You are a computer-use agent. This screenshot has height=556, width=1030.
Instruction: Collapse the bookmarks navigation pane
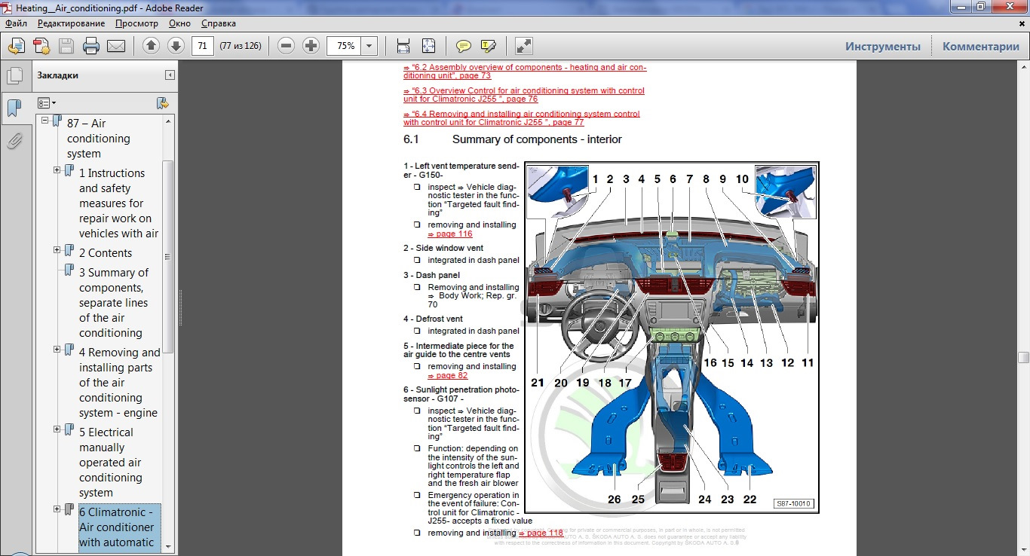coord(170,75)
